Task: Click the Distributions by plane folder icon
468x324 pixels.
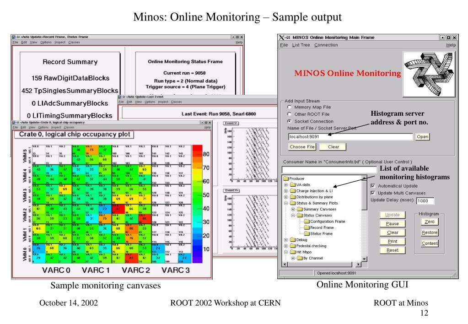Action: [293, 197]
